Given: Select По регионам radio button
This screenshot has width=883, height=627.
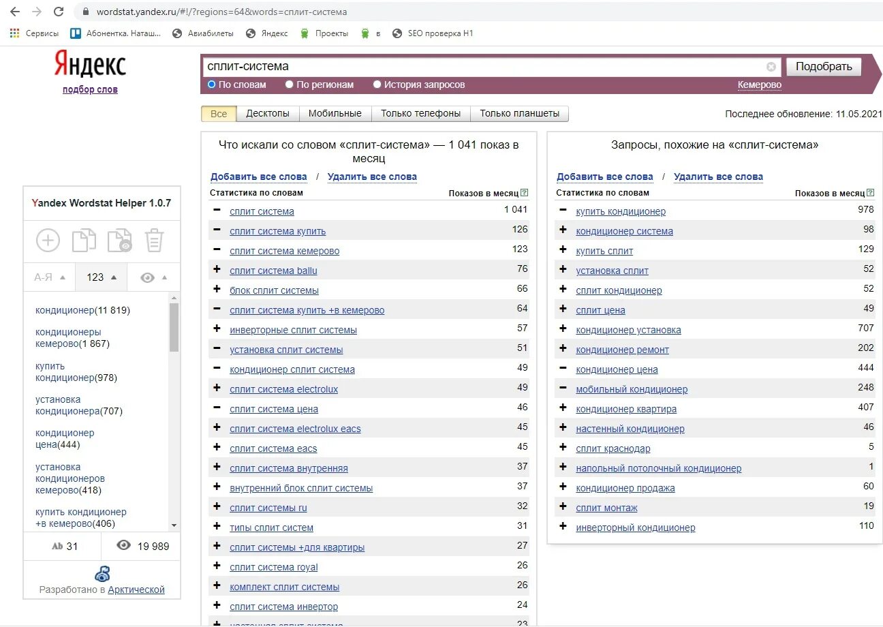Looking at the screenshot, I should pos(289,85).
